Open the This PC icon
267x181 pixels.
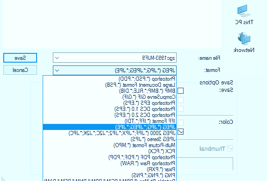(x=244, y=14)
